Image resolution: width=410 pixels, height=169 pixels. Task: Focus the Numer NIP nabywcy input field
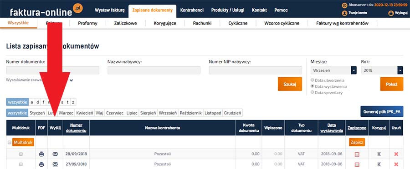click(256, 70)
